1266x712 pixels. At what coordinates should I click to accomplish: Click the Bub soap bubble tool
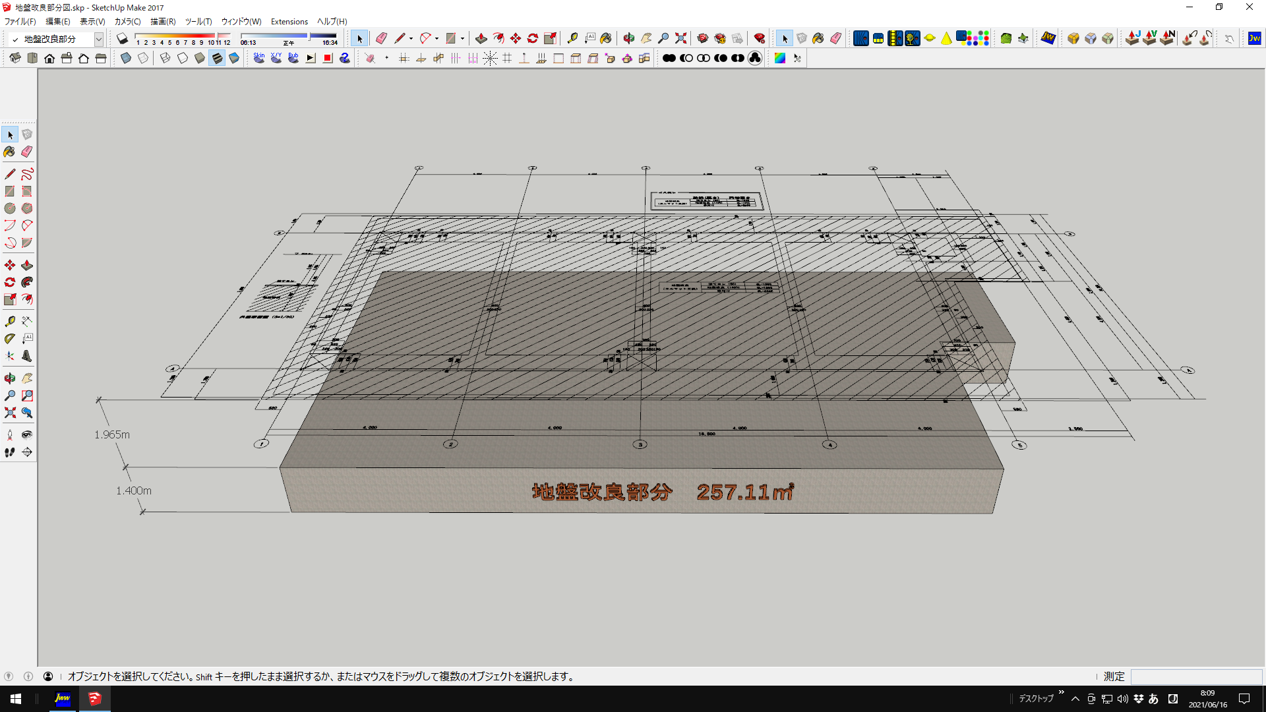[293, 59]
